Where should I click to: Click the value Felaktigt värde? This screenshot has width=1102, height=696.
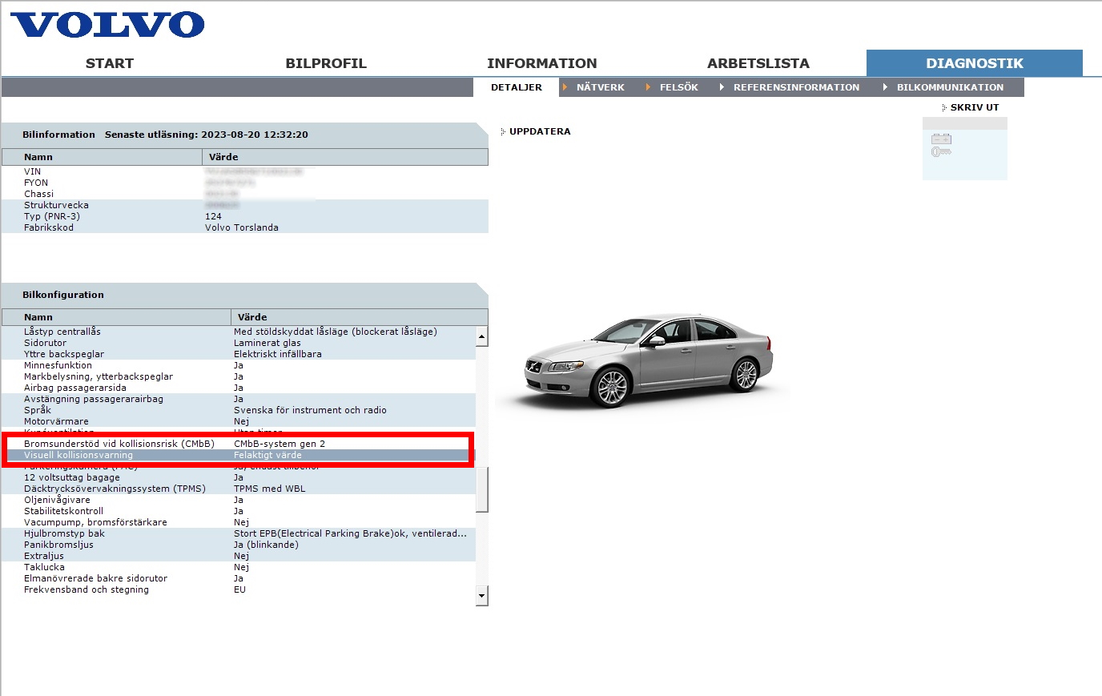267,455
